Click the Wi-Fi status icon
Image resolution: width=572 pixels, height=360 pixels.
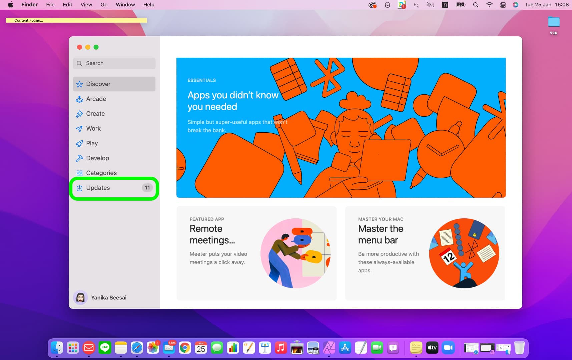(x=489, y=5)
